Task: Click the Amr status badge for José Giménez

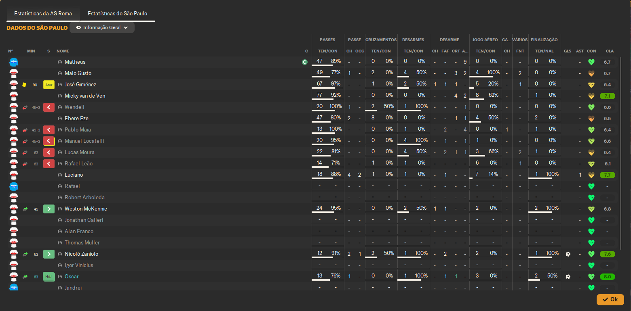Action: [49, 85]
